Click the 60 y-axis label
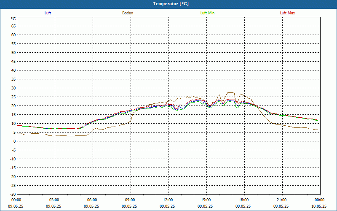 pyautogui.click(x=13, y=35)
